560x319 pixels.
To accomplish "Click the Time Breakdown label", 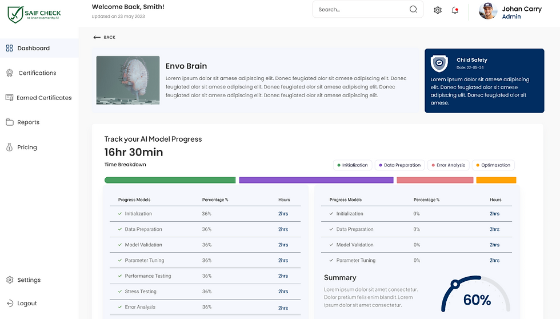I will click(125, 164).
